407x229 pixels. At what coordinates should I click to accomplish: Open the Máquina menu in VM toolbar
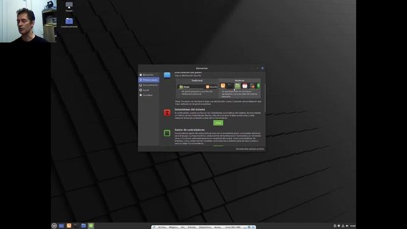pos(173,227)
